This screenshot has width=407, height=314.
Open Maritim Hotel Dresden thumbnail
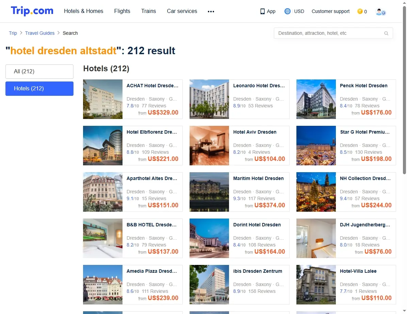[x=209, y=192]
